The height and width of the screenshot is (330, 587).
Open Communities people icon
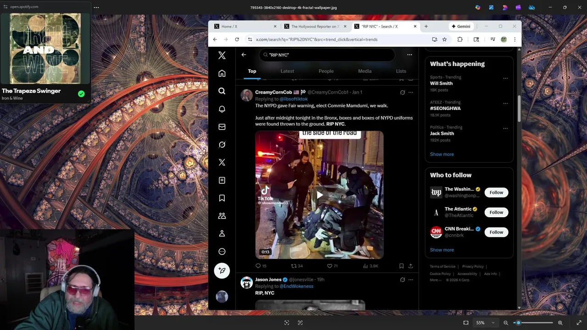point(222,215)
